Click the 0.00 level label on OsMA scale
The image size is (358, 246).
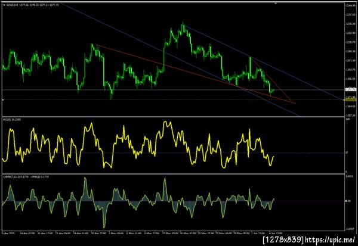tap(348, 201)
